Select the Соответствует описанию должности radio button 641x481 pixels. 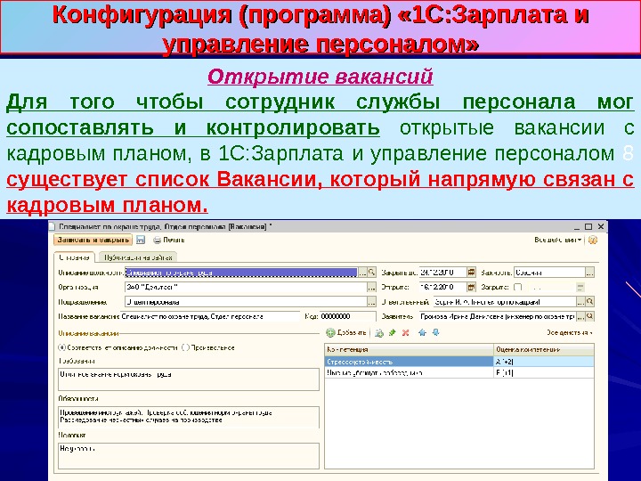61,347
